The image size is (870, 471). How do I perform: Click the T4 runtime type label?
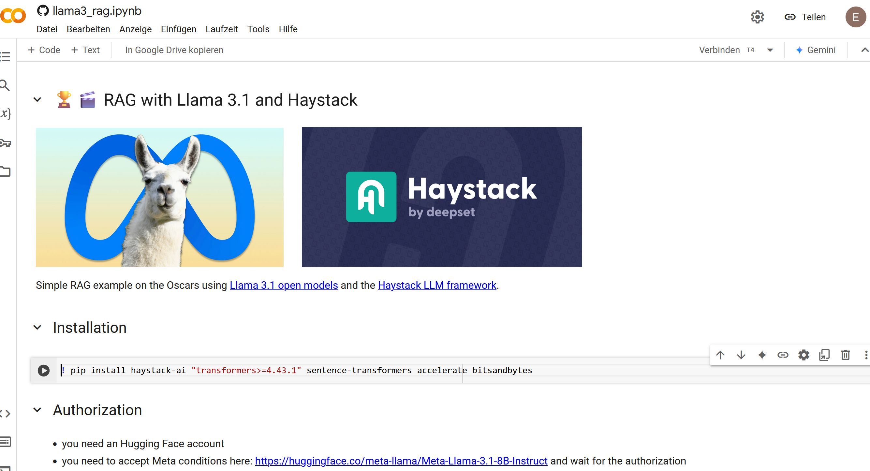750,50
